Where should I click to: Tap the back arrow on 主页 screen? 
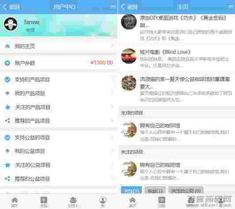[x=123, y=7]
